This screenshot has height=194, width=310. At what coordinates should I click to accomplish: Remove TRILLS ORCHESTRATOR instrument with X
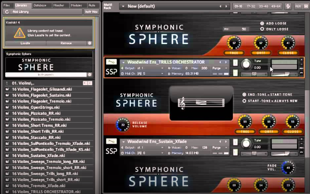coord(302,60)
